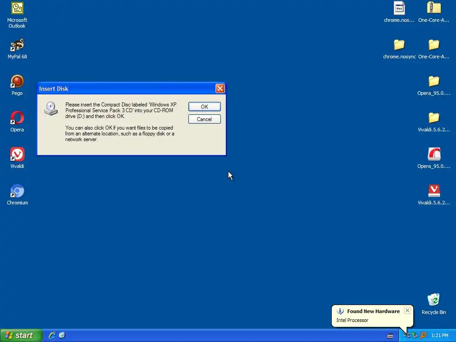Click the orange magnifier tray icon
Screen dimensions: 456x342
pyautogui.click(x=423, y=336)
